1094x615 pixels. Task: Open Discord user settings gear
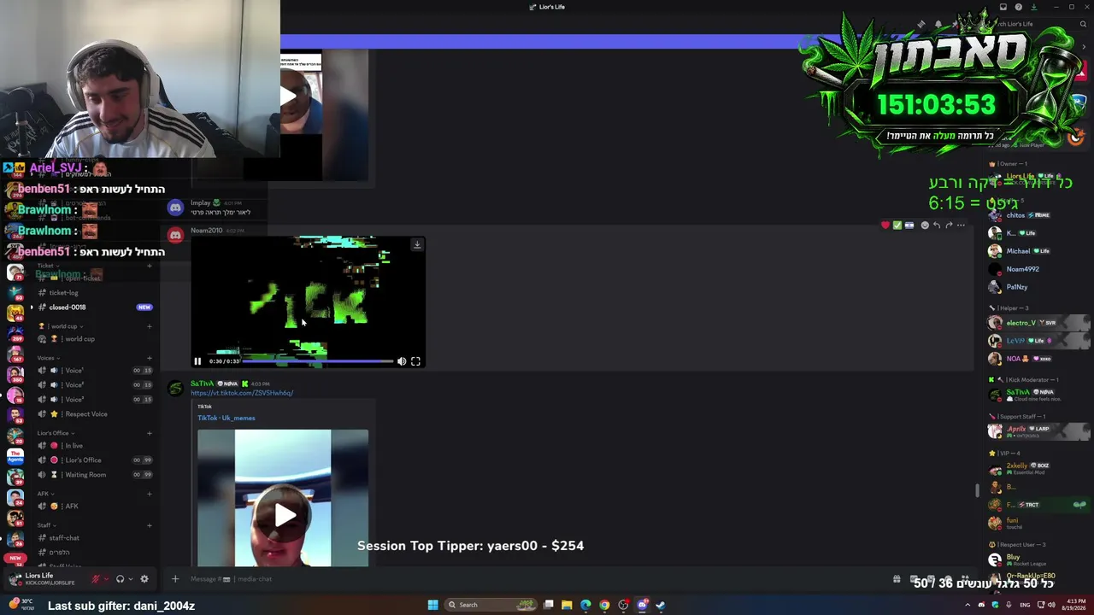click(144, 579)
